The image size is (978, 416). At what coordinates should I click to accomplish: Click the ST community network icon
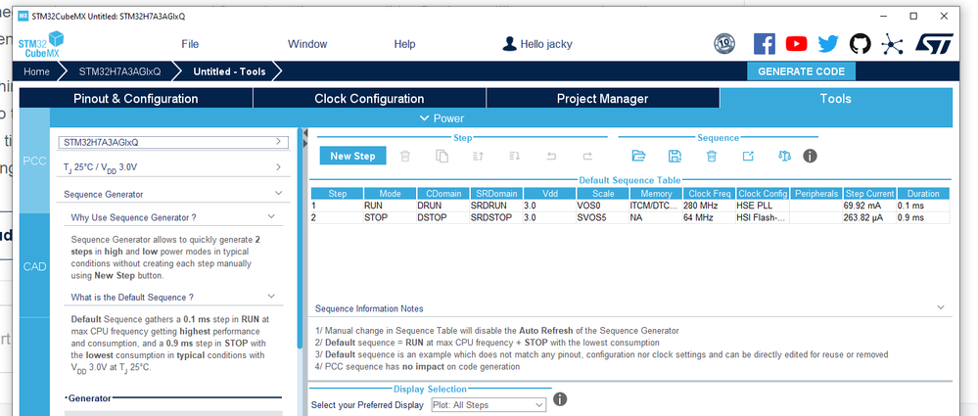pos(892,44)
